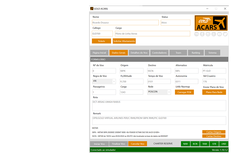This screenshot has width=235, height=153.
Task: Select the Controladores tab
Action: pyautogui.click(x=159, y=53)
